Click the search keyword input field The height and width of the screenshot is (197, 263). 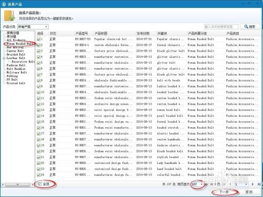[x=221, y=27]
